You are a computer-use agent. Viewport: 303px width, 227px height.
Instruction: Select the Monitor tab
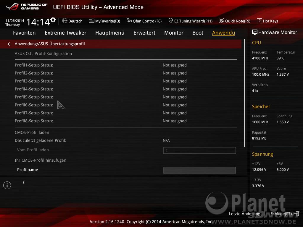point(174,33)
